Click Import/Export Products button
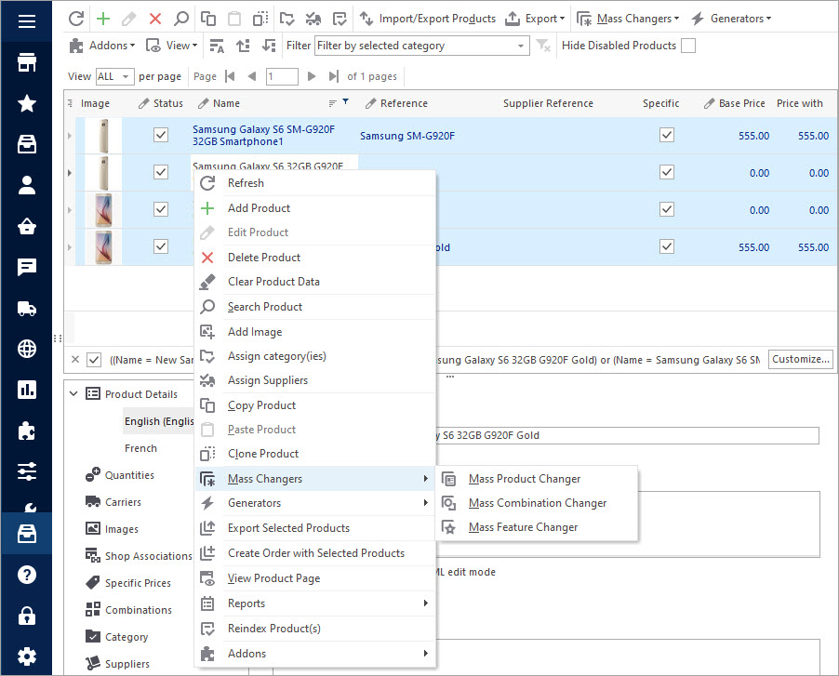839x676 pixels. point(428,19)
